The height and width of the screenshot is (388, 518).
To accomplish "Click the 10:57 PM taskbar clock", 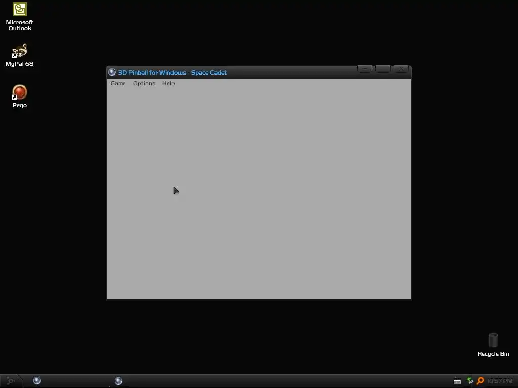I will tap(500, 381).
